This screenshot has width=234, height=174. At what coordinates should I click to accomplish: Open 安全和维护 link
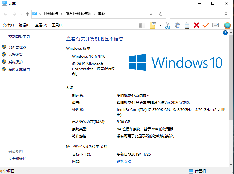pos(17,159)
